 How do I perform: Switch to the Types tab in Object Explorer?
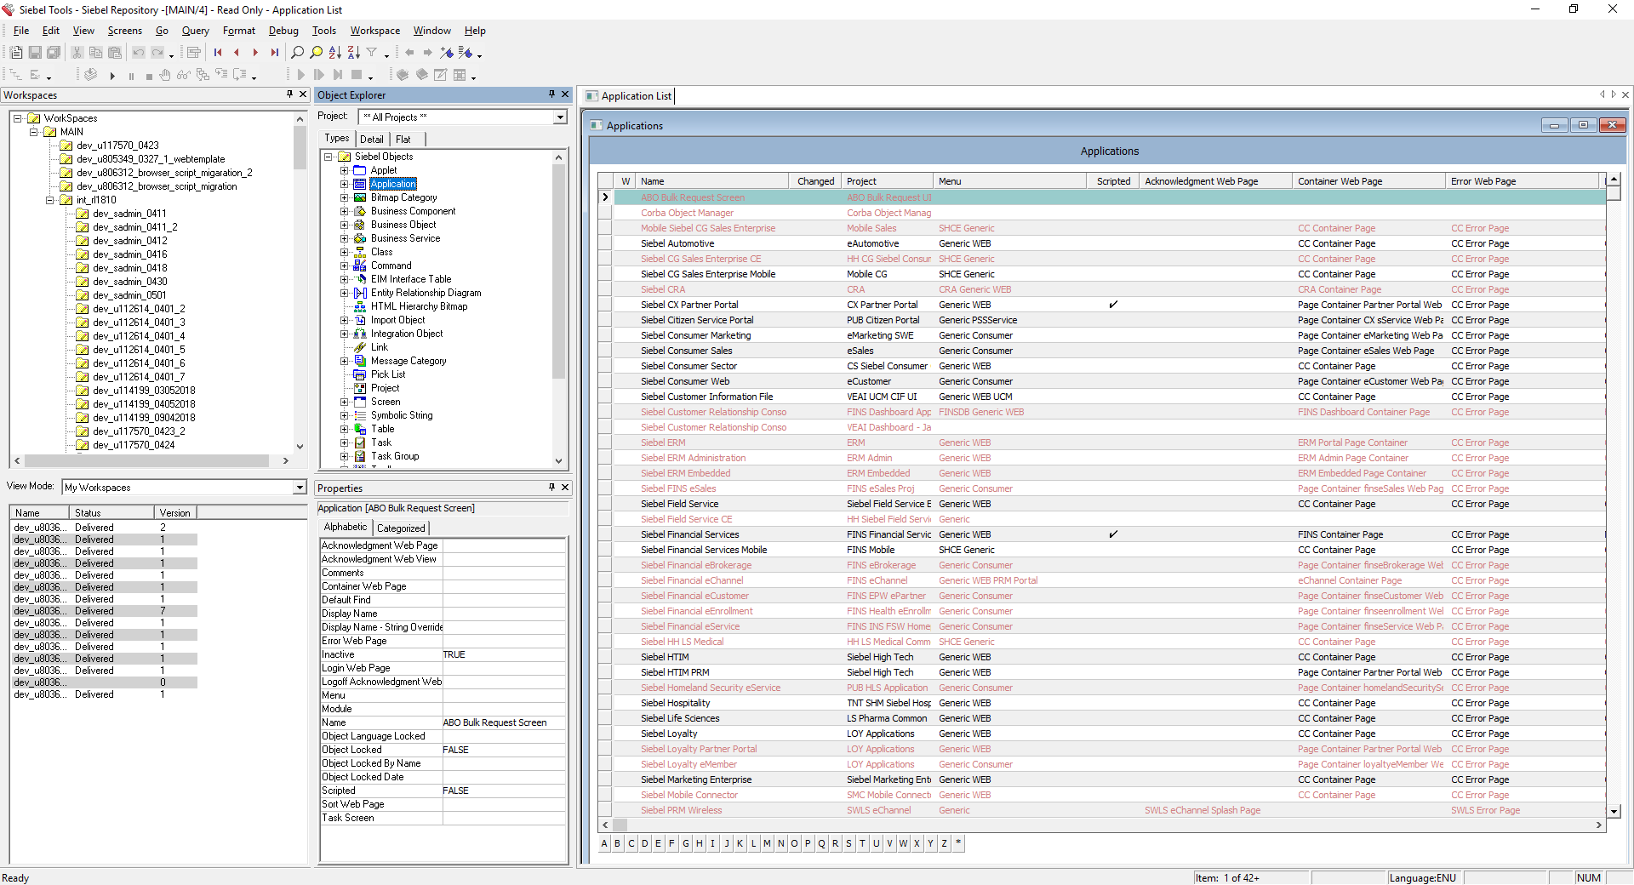click(337, 138)
